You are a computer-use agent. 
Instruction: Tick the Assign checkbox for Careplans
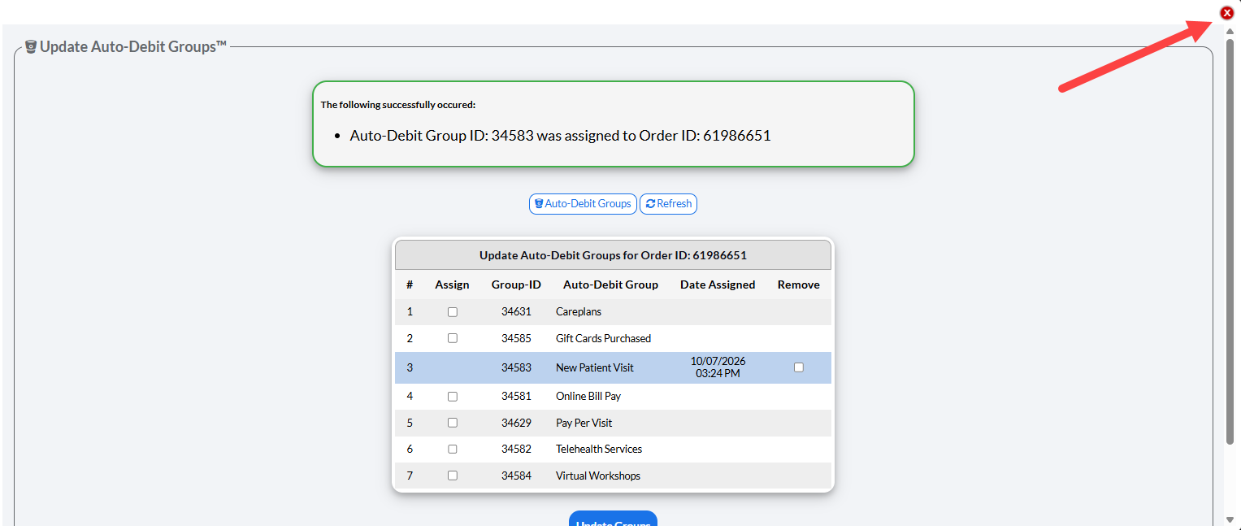click(x=453, y=312)
